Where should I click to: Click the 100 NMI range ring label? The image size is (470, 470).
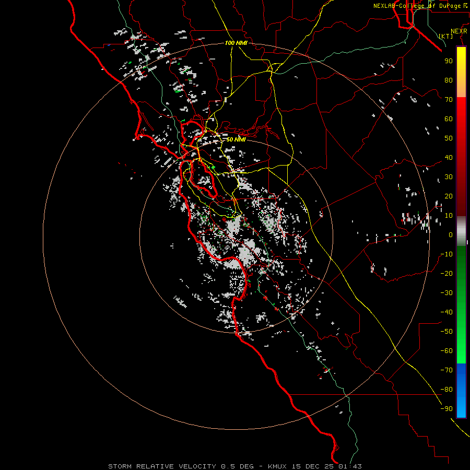tap(236, 43)
